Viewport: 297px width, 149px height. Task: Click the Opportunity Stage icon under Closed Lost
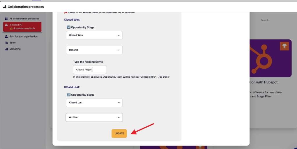tap(68, 95)
